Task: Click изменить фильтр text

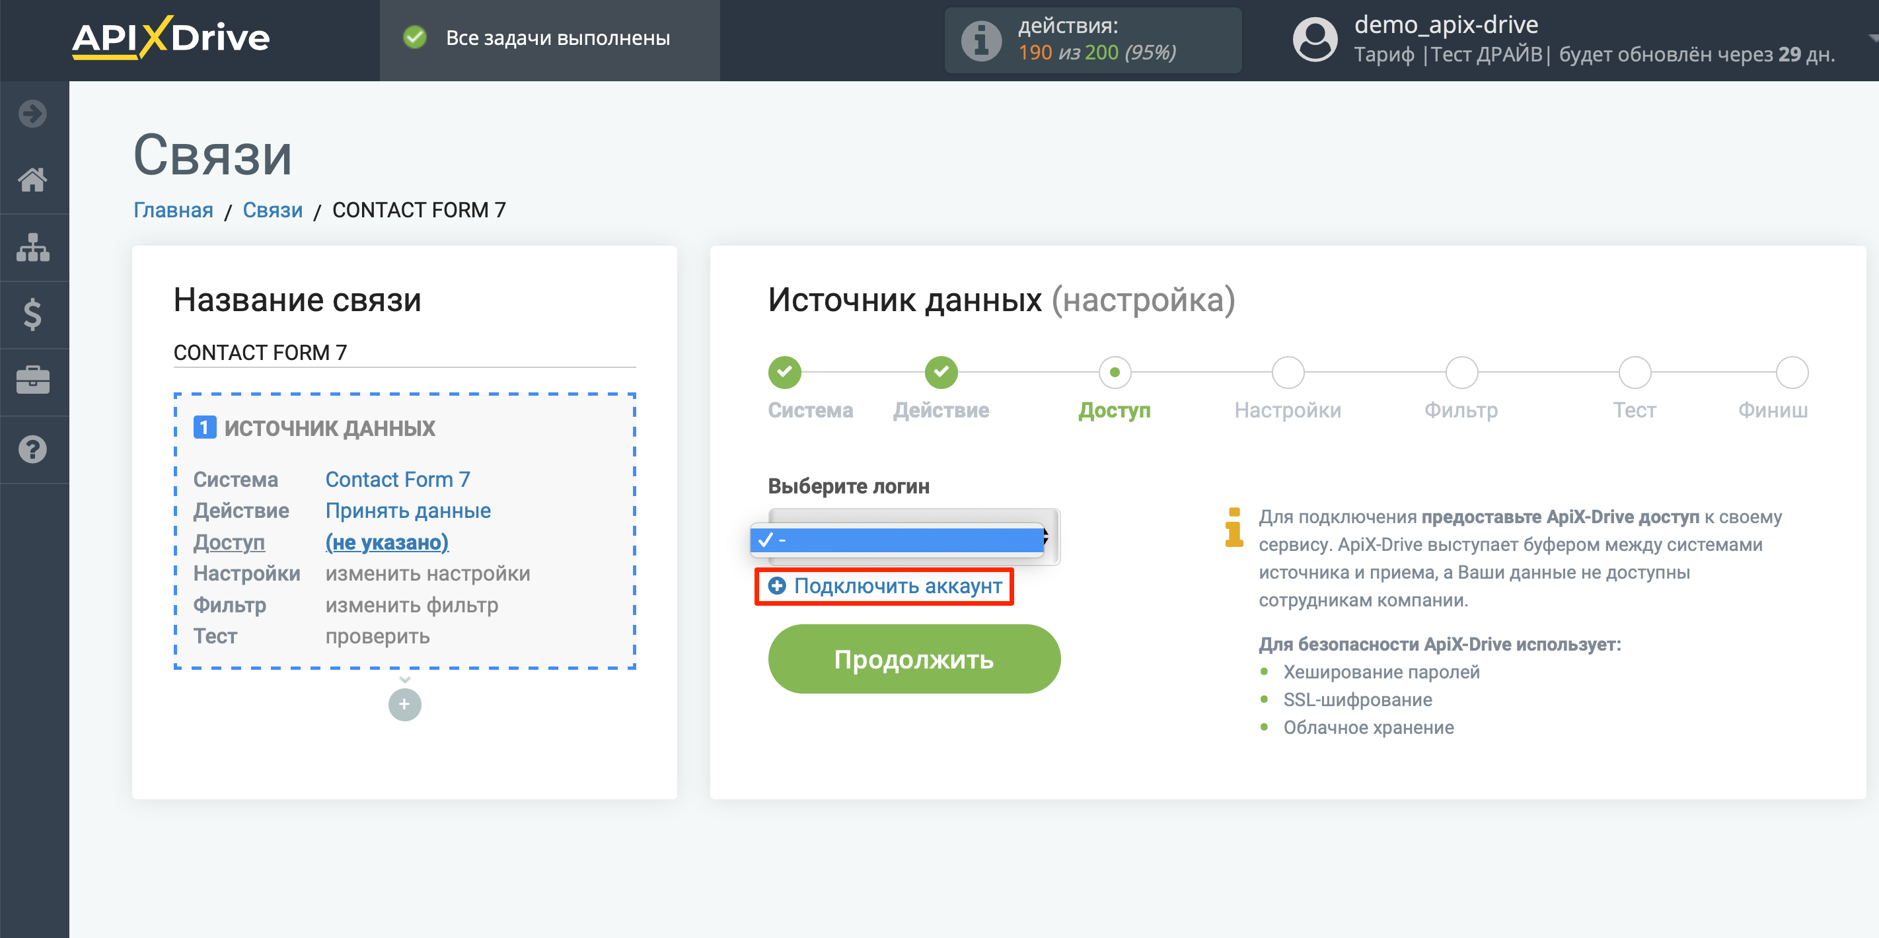Action: click(412, 604)
